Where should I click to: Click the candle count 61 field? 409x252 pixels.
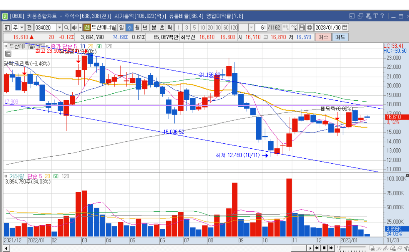[x=262, y=27]
